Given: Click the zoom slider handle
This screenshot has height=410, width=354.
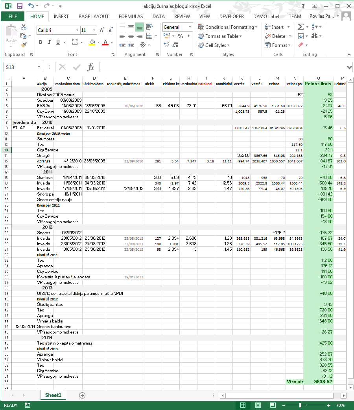Looking at the screenshot, I should (300, 405).
